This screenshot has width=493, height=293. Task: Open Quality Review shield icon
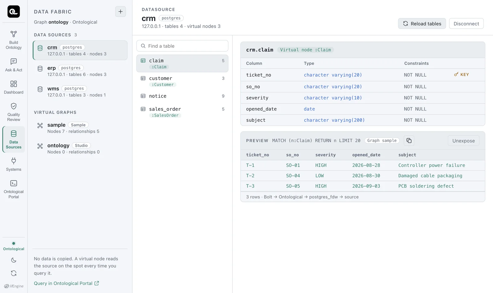tap(14, 106)
